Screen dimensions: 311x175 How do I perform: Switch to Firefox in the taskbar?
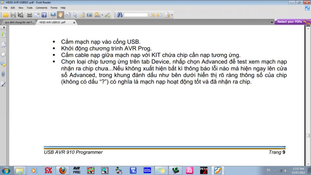[x=63, y=171]
